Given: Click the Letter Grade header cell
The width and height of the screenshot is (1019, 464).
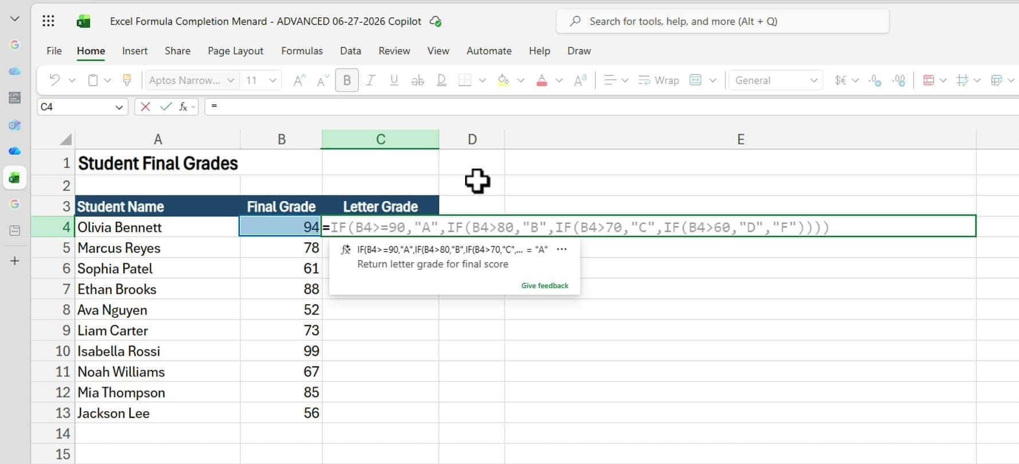Looking at the screenshot, I should pos(380,206).
